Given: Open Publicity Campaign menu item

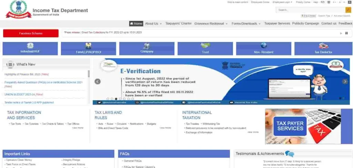Looking at the screenshot, I should point(305,23).
